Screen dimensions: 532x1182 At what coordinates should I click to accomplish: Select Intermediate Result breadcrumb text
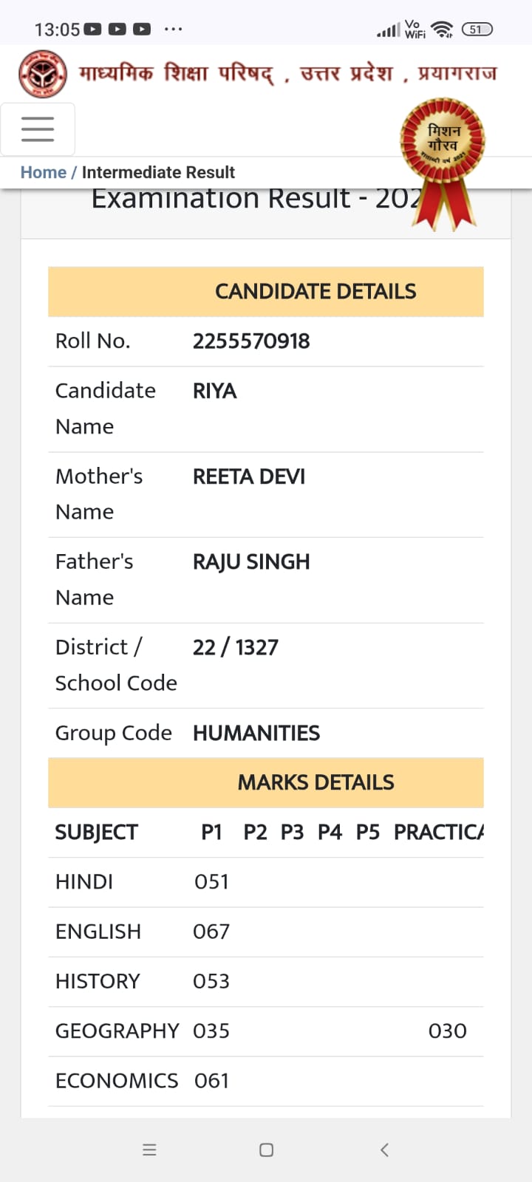tap(158, 172)
